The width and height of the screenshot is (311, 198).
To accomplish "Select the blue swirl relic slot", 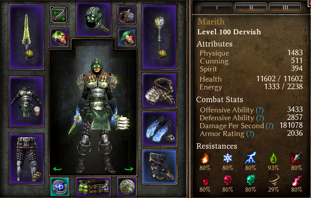I will pos(59,187).
